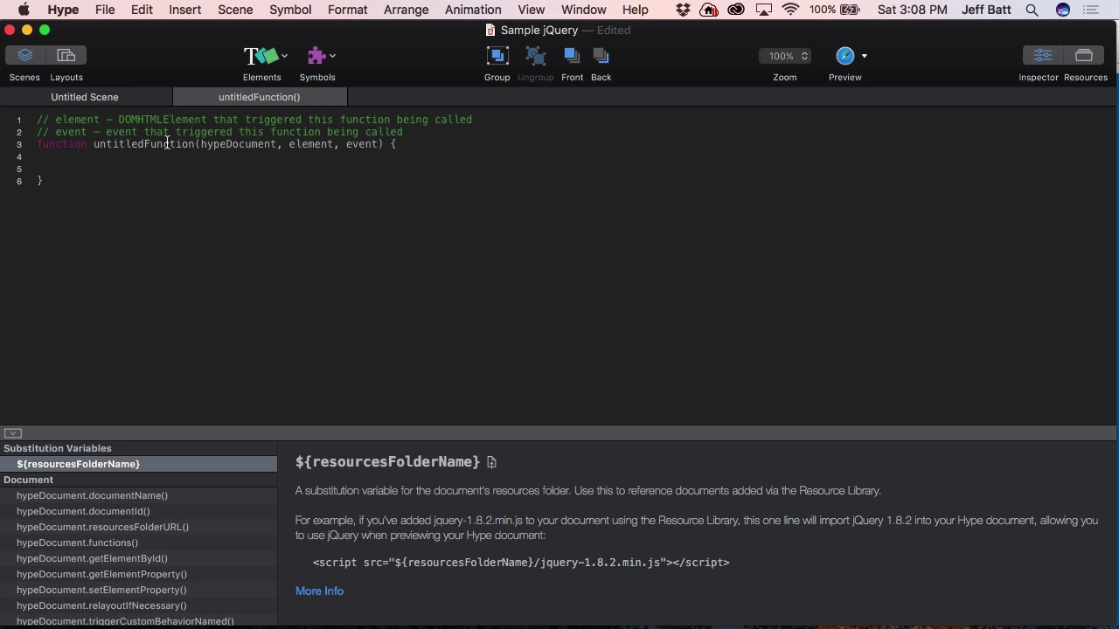1119x629 pixels.
Task: Open the Window menu
Action: coord(583,10)
